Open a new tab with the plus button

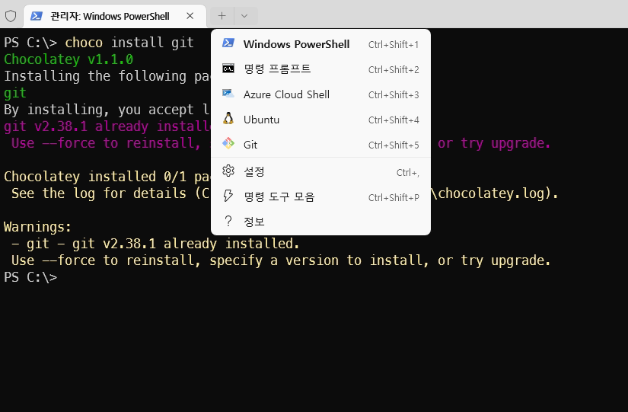pos(222,16)
